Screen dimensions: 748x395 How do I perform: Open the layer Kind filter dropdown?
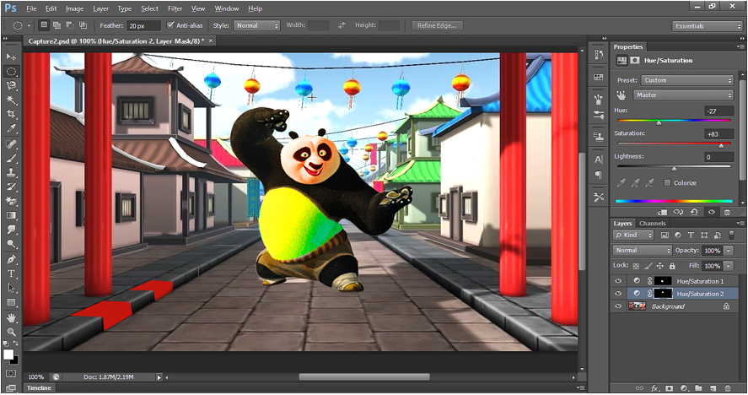point(633,235)
